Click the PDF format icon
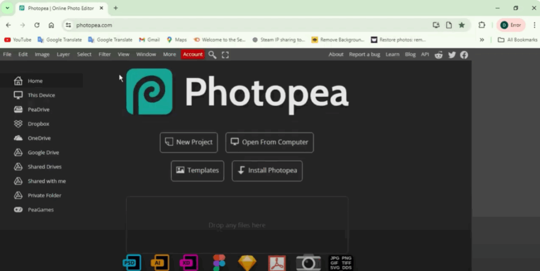This screenshot has height=271, width=540. coord(277,263)
